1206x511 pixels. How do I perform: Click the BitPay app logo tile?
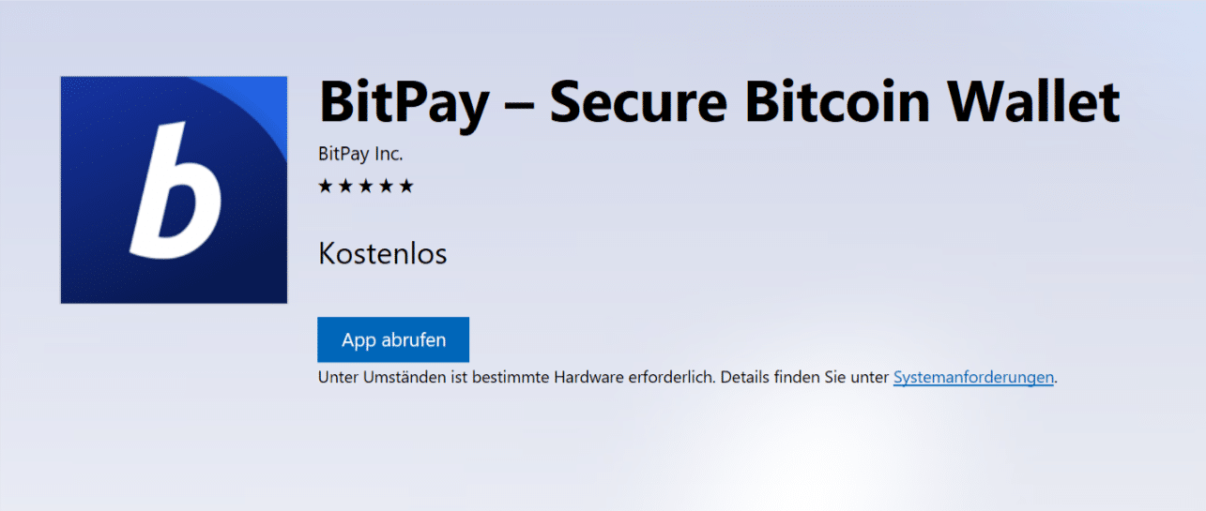point(174,190)
